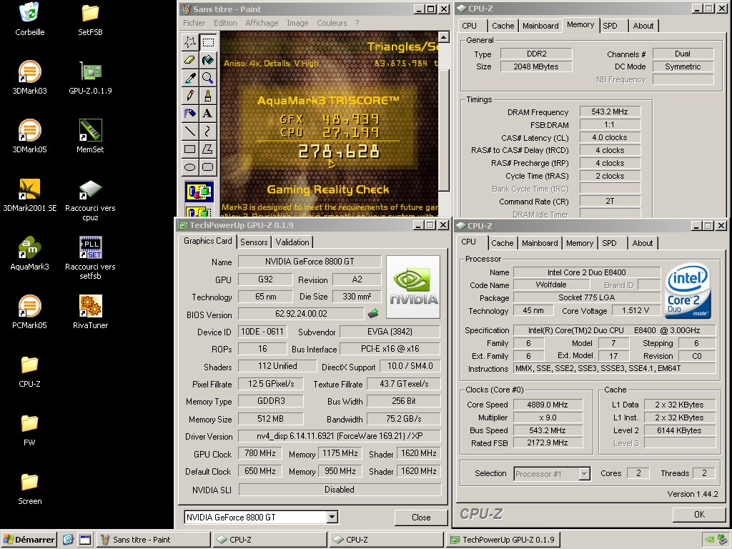Select the Curve tool in Paint
Screen dimensions: 732x549
coord(208,131)
